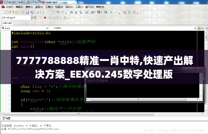Click the Find binoculars icon

coord(71,12)
